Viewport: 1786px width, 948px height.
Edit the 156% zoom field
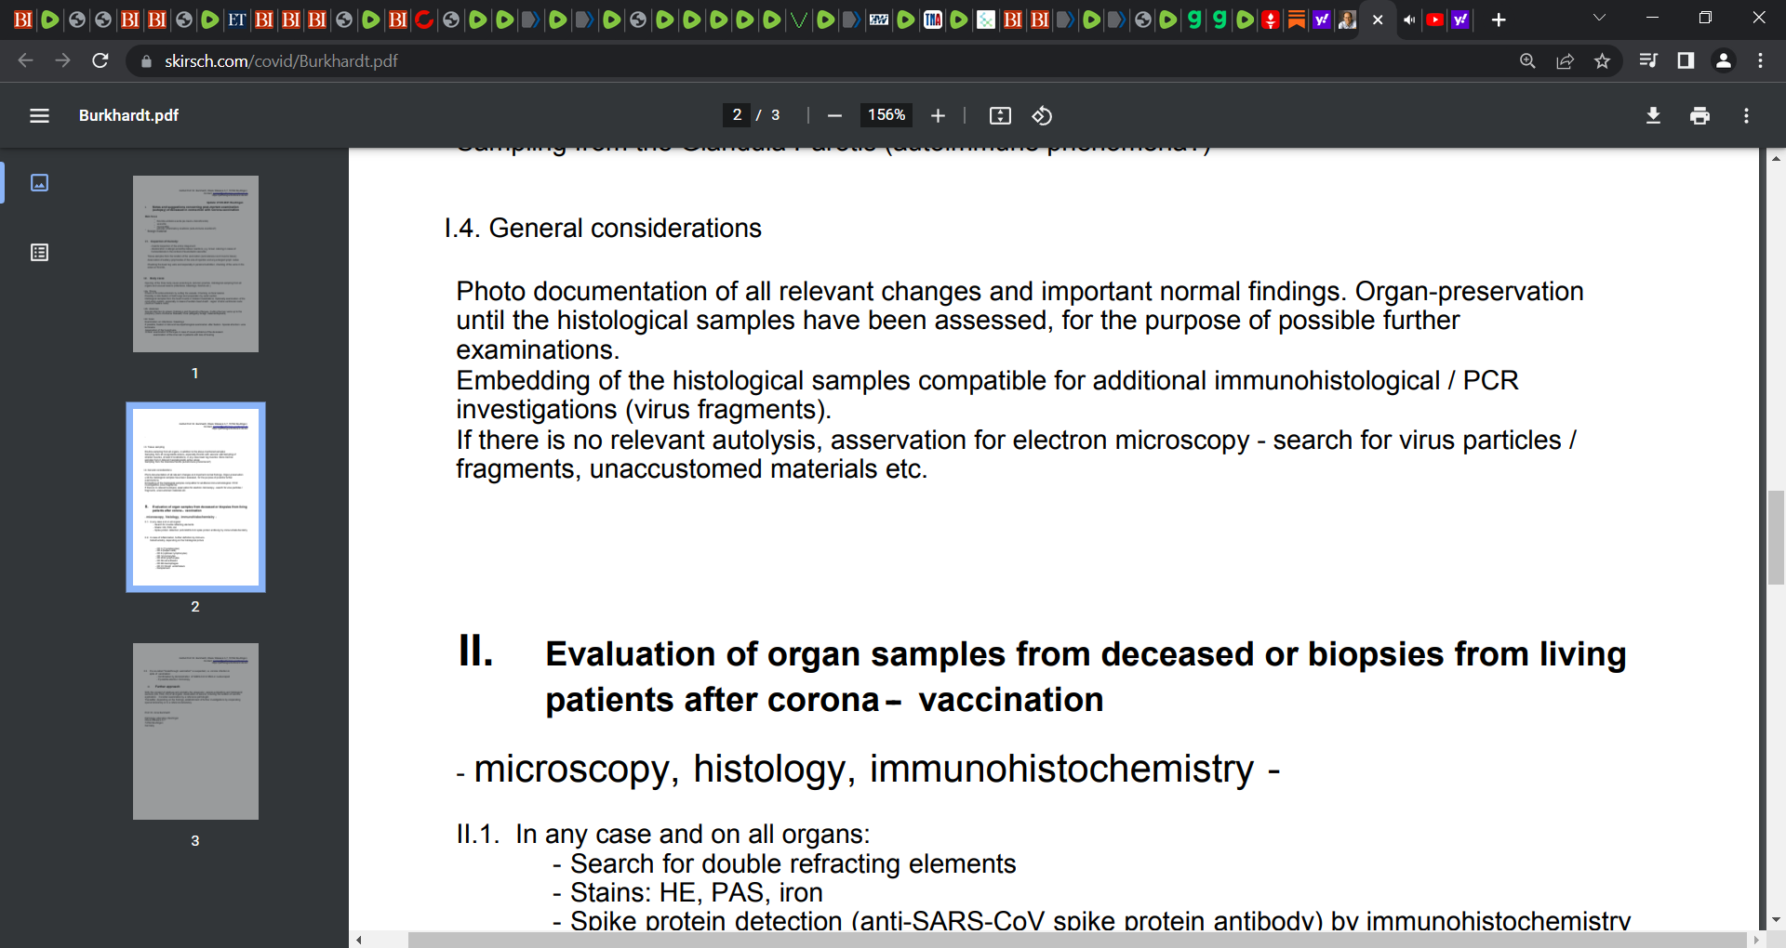[886, 115]
